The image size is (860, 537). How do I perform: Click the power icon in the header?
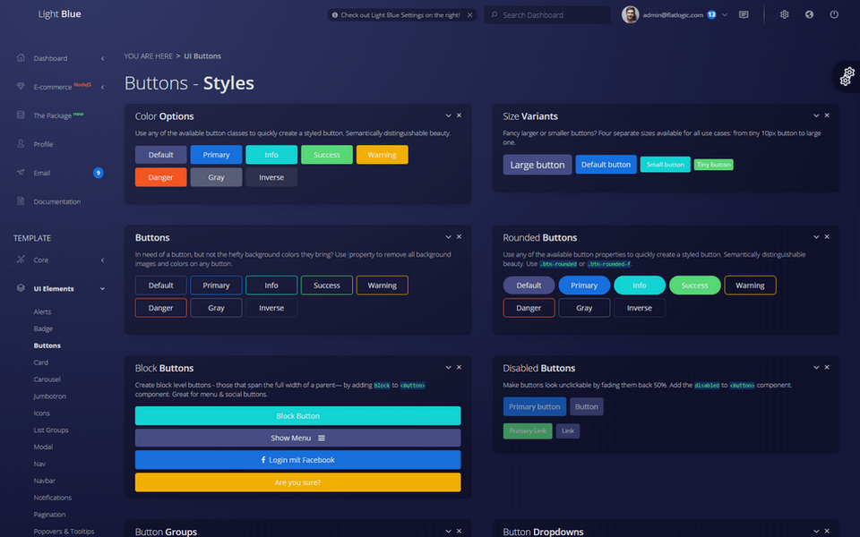tap(833, 14)
